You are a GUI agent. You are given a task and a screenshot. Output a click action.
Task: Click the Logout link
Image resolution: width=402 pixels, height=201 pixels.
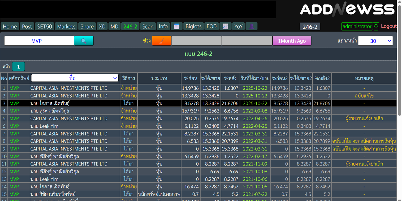(x=389, y=26)
